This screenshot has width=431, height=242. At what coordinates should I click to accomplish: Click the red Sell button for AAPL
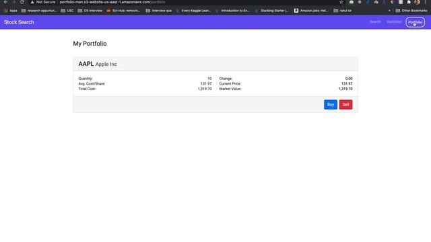pyautogui.click(x=345, y=105)
